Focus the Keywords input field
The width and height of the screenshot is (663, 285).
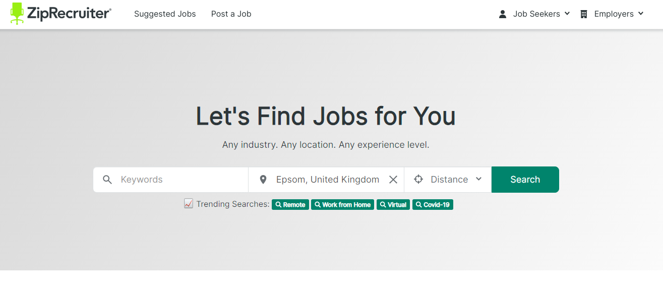pyautogui.click(x=182, y=180)
